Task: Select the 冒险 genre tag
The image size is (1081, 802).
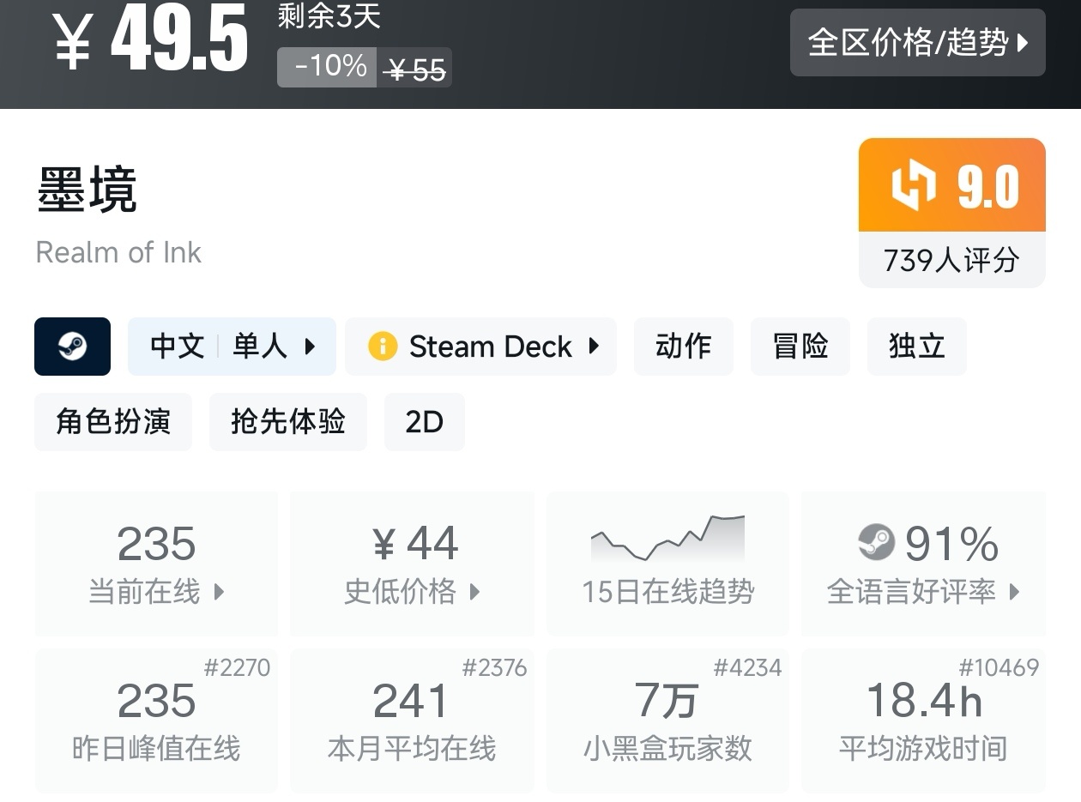Action: click(x=800, y=347)
